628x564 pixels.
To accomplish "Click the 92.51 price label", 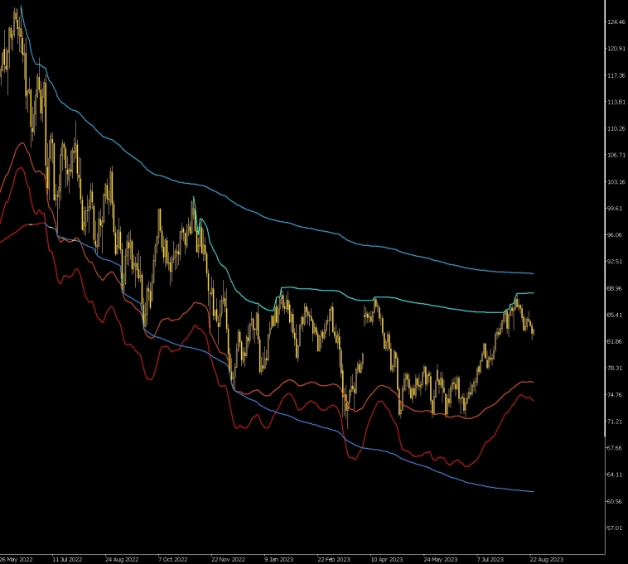I will click(x=615, y=262).
